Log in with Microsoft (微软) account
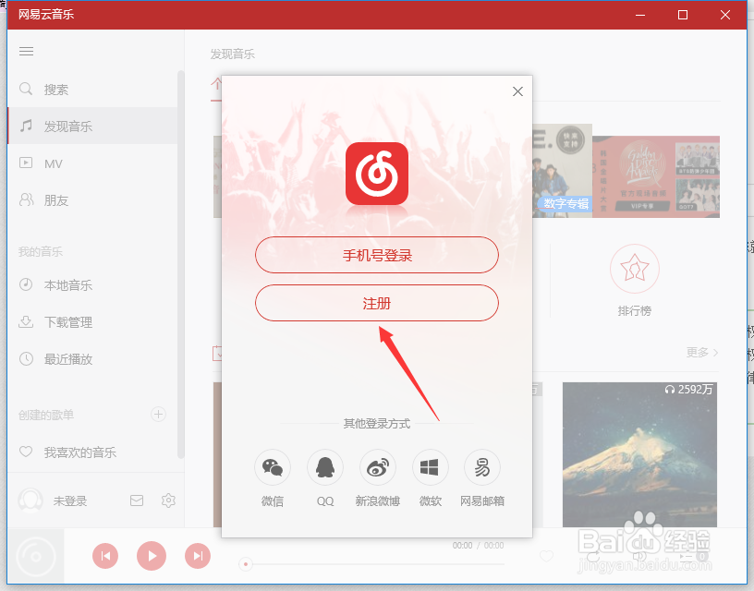Image resolution: width=754 pixels, height=591 pixels. pos(430,467)
